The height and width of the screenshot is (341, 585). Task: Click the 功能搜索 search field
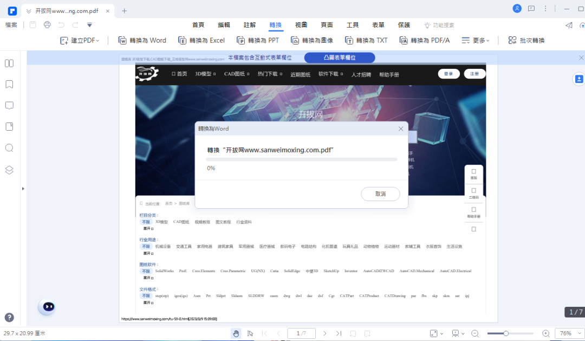point(439,25)
